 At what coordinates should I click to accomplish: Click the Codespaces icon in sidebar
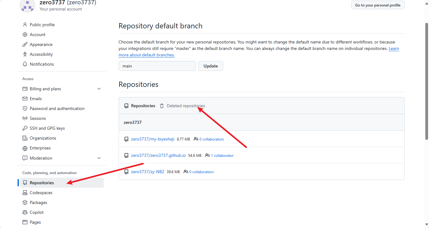point(25,193)
